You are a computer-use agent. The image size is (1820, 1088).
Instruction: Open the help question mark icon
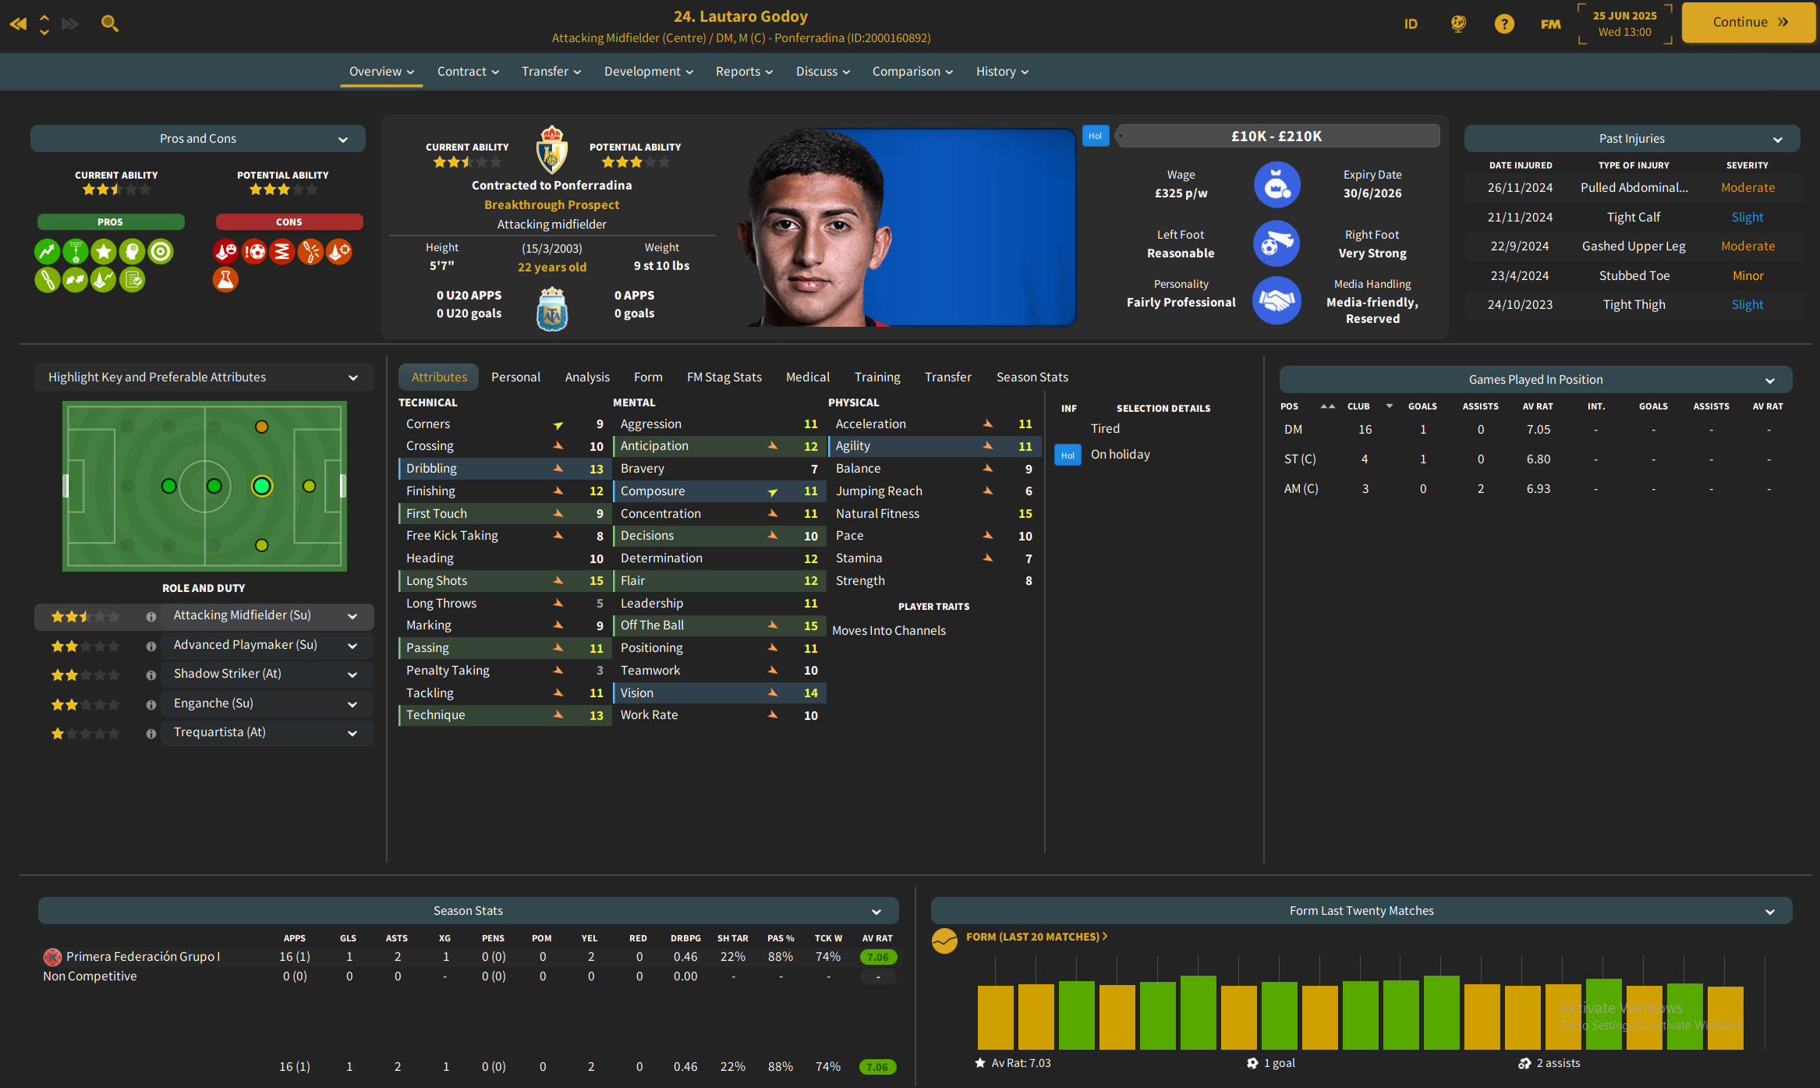(x=1504, y=23)
